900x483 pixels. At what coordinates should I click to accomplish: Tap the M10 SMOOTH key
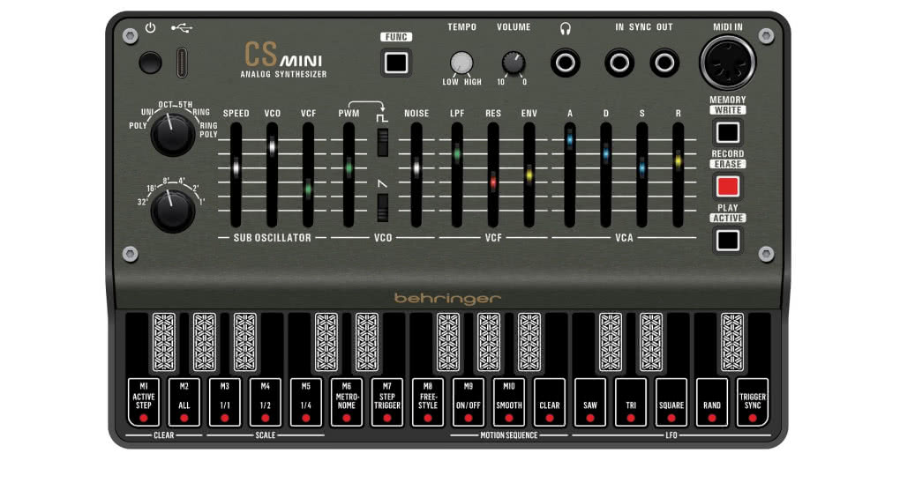(x=509, y=402)
